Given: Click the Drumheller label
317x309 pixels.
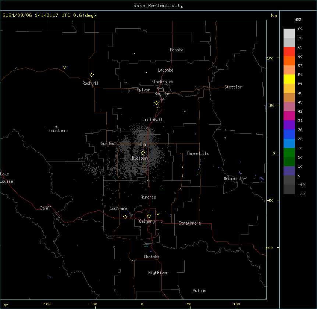Looking at the screenshot, I should pos(235,179).
